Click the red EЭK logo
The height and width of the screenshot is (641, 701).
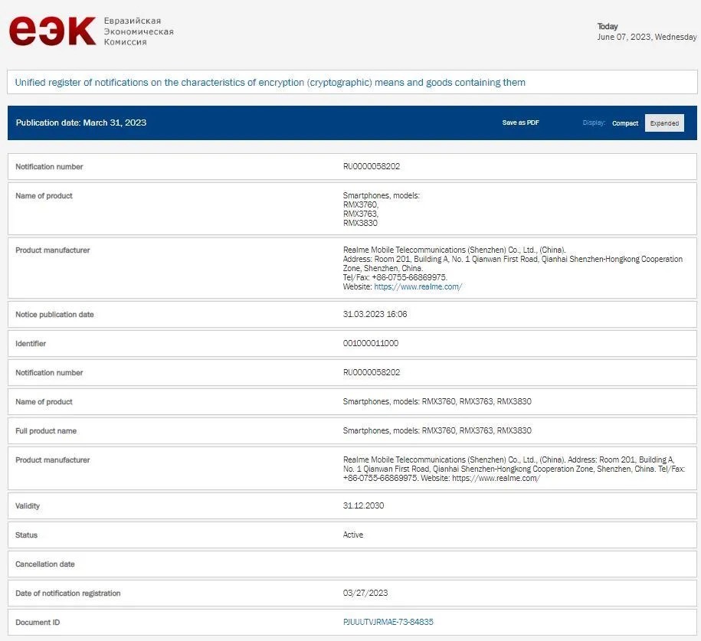point(52,31)
